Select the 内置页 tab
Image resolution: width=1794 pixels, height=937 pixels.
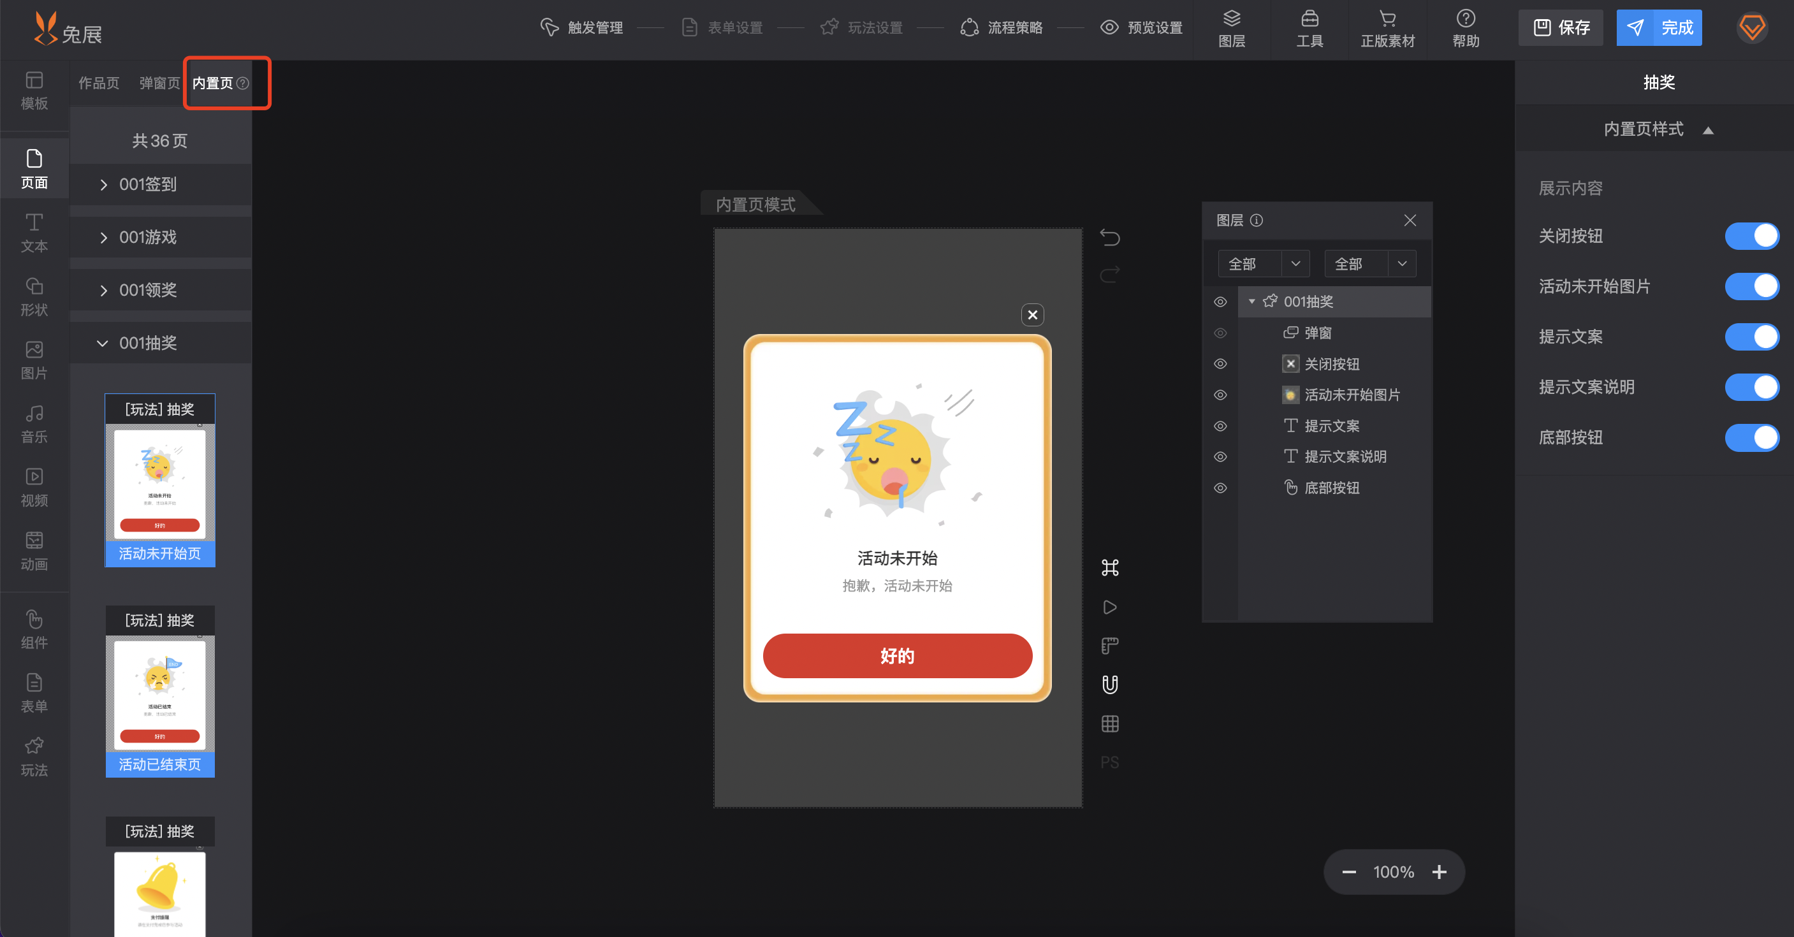click(x=213, y=84)
